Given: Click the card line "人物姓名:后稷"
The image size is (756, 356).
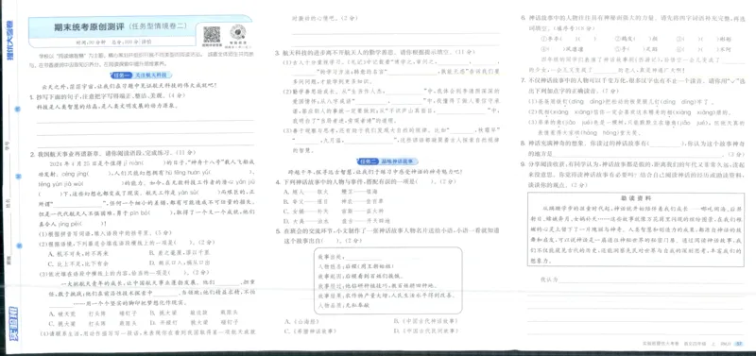Looking at the screenshot, I should click(356, 266).
